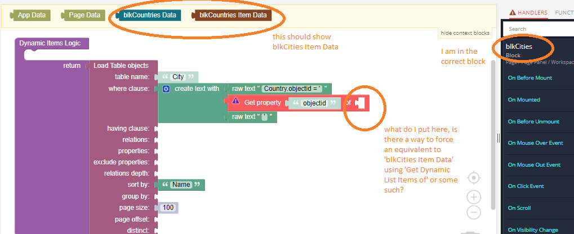Click the empty socket after 'of'
Screen dimensions: 574x234
pos(359,103)
